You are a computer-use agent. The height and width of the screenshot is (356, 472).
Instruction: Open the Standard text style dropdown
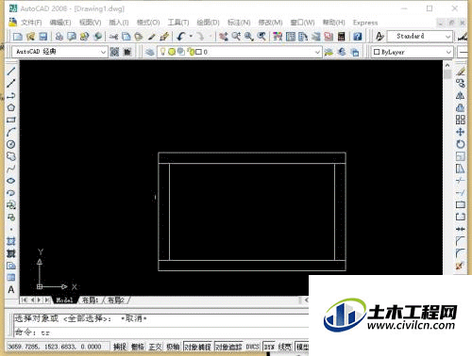click(420, 37)
